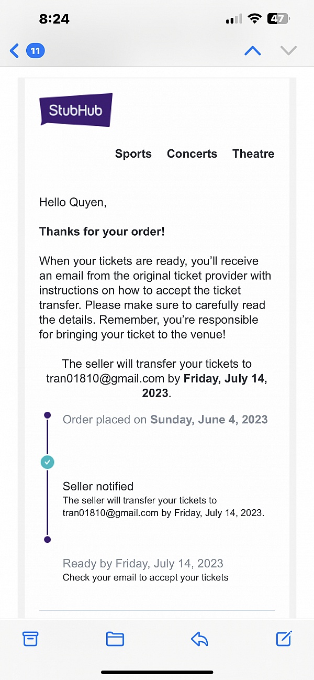The height and width of the screenshot is (680, 314).
Task: Open the Sports section
Action: click(133, 153)
